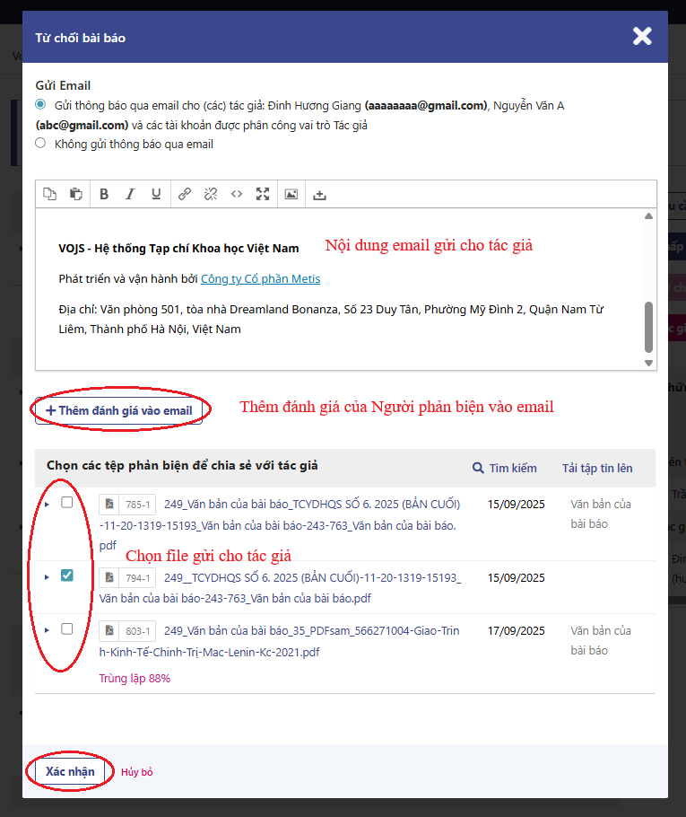Expand details arrow for file 803-1
This screenshot has height=817, width=686.
(47, 630)
